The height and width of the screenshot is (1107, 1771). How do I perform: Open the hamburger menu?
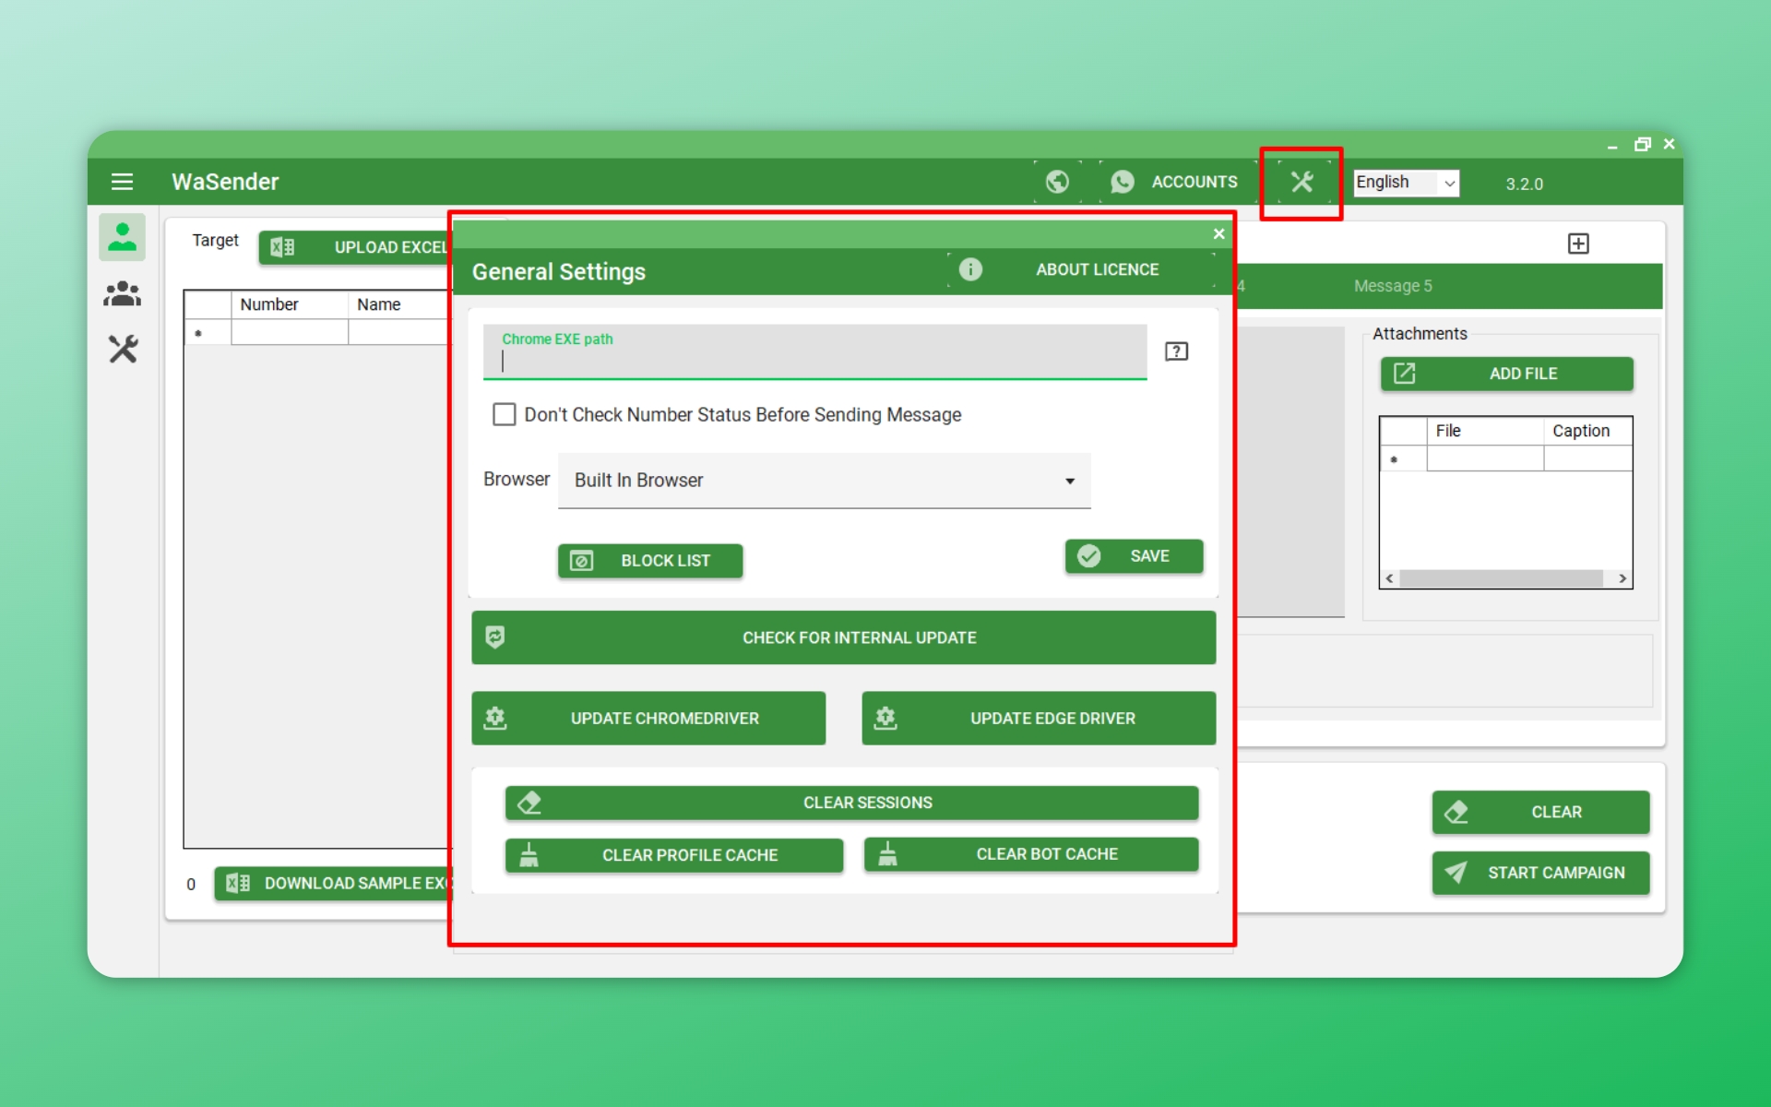[x=122, y=182]
